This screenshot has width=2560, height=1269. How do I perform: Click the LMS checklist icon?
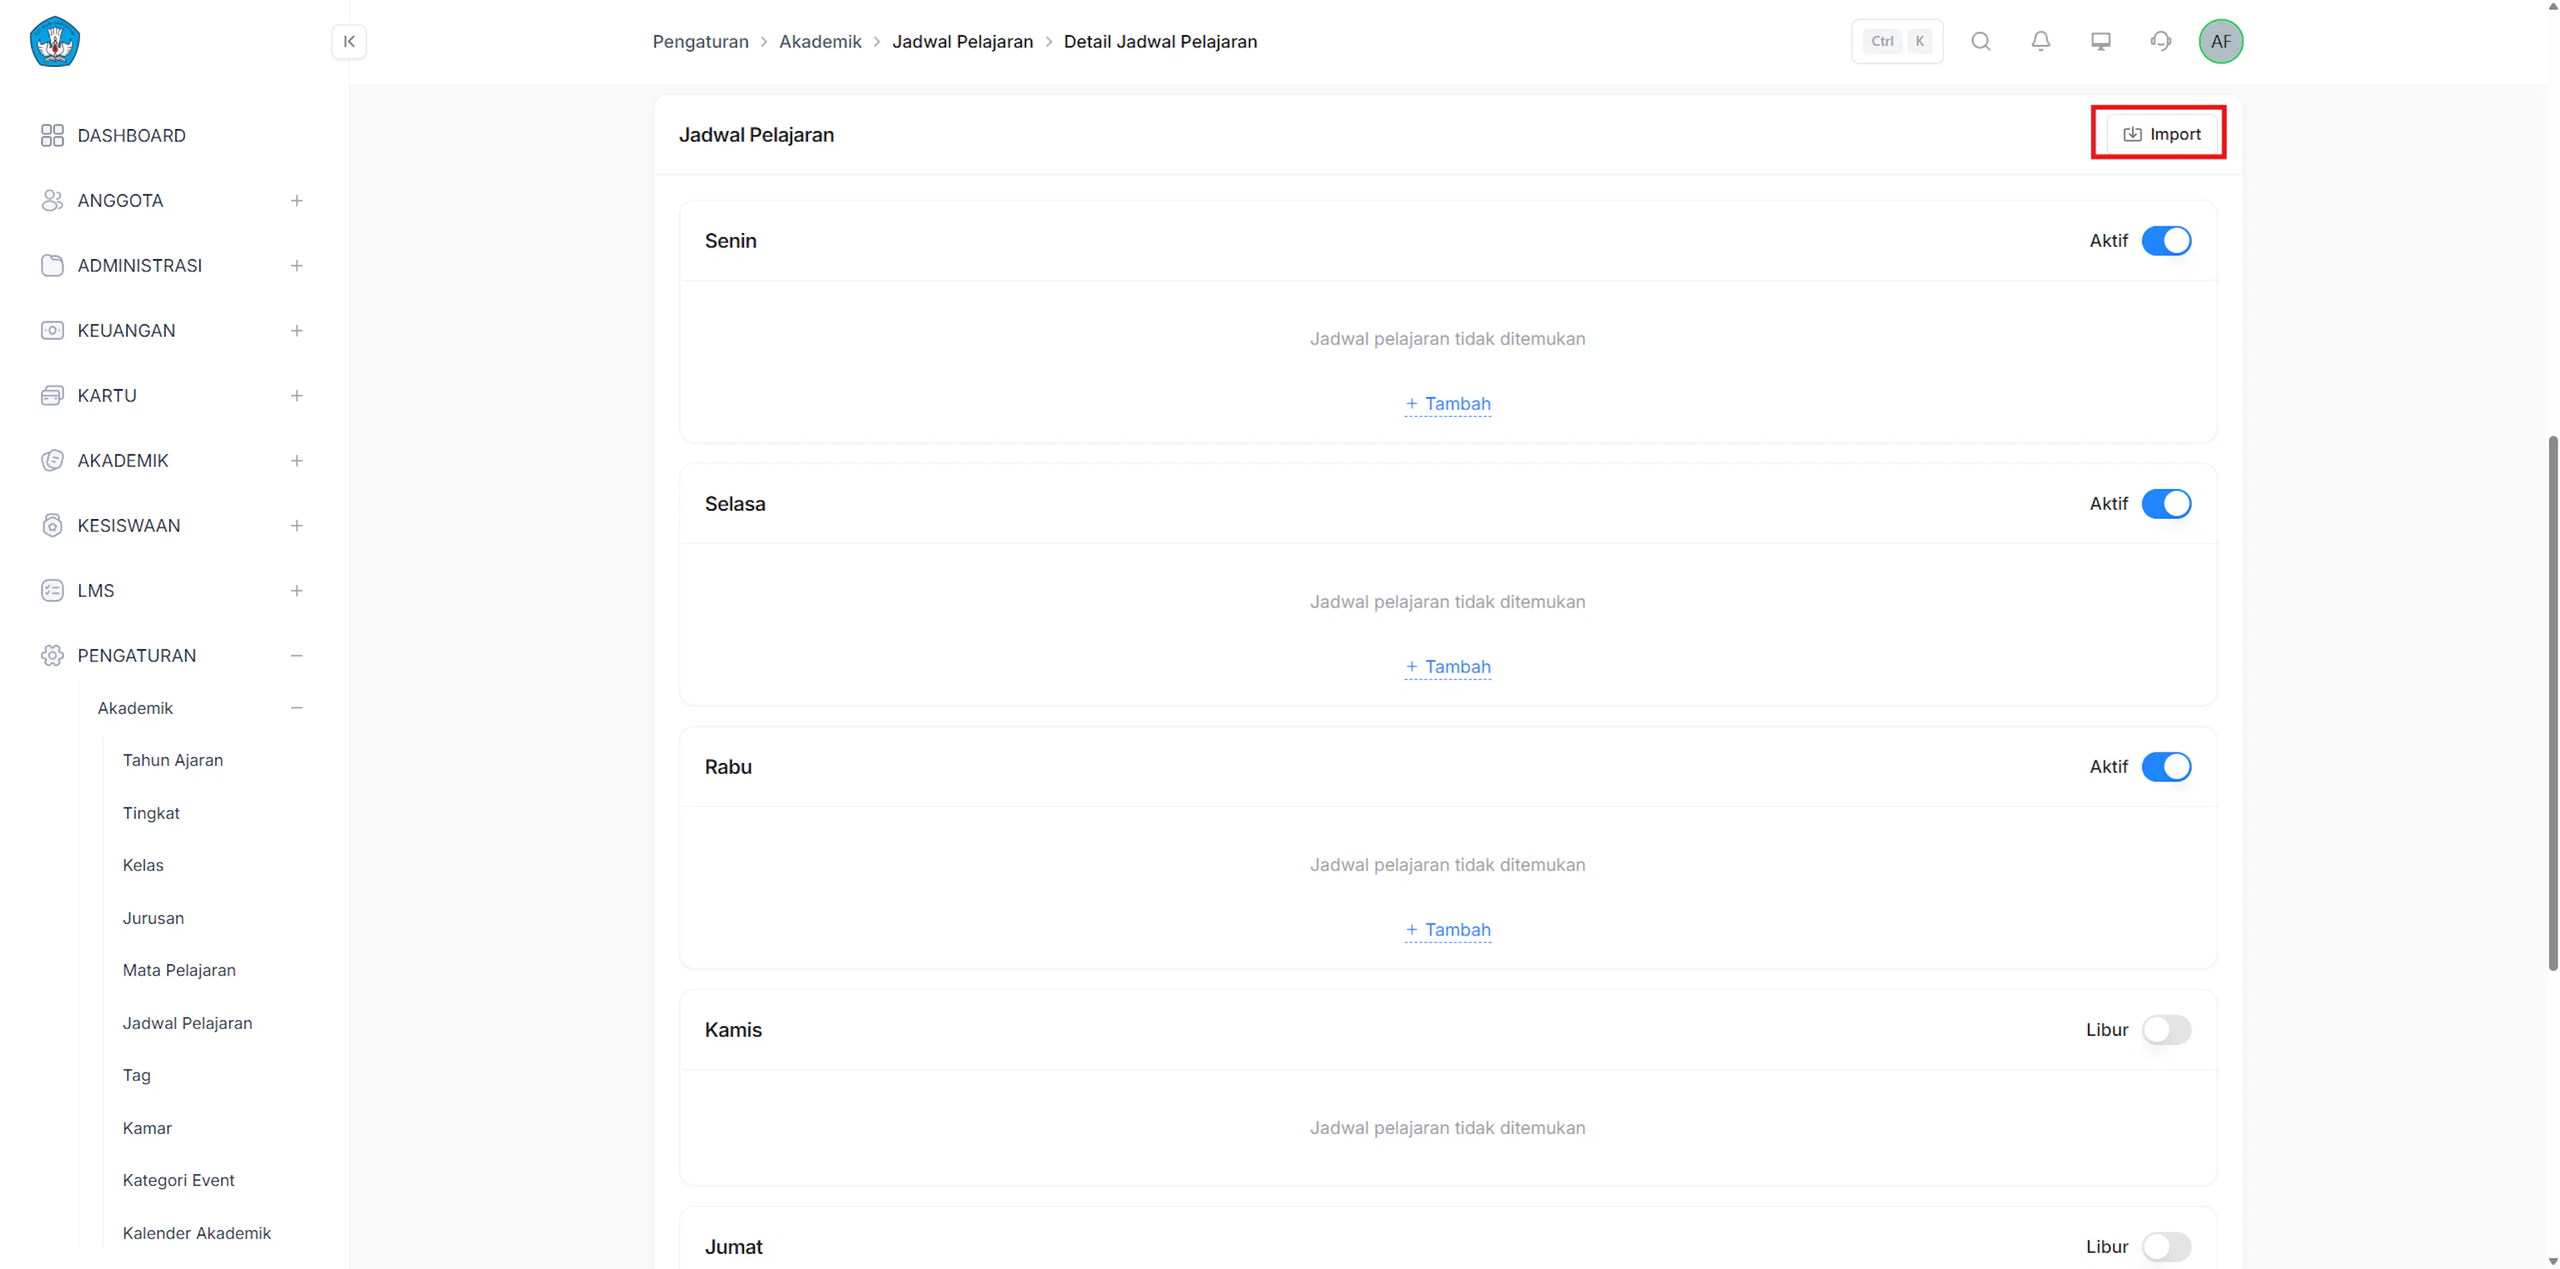click(53, 591)
